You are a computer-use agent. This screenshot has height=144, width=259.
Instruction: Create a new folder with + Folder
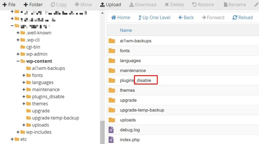pos(33,5)
